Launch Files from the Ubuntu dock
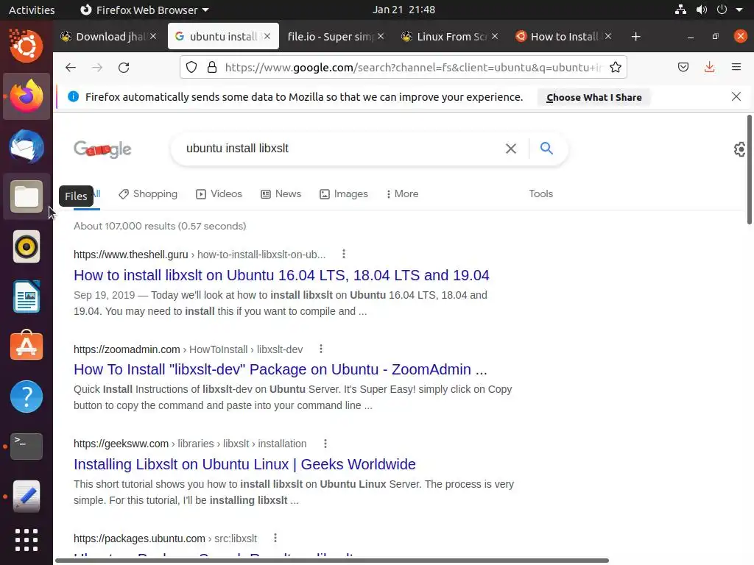 [27, 196]
